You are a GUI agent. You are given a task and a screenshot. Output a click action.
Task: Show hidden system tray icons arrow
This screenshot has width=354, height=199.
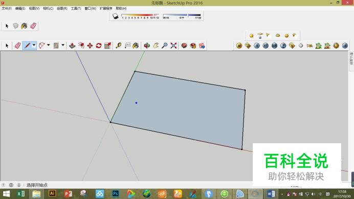coord(282,194)
